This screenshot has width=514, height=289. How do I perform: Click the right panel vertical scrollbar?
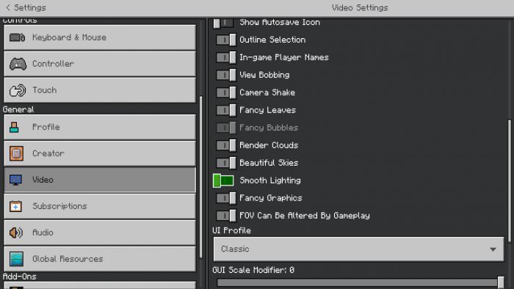pyautogui.click(x=510, y=181)
